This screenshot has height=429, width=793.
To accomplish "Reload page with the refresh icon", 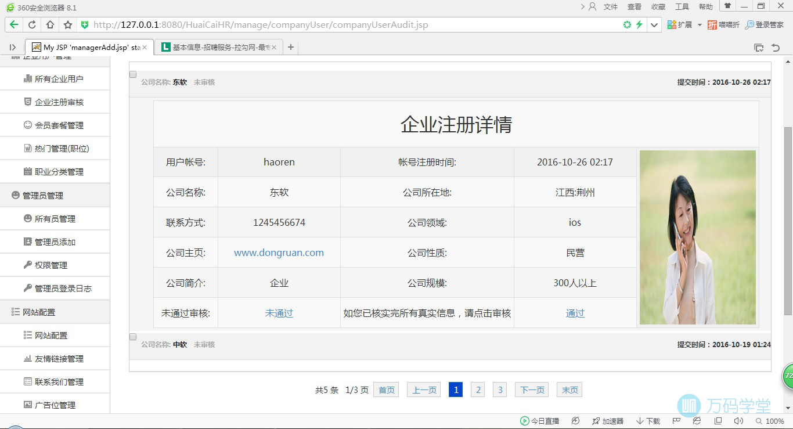I will click(x=32, y=25).
